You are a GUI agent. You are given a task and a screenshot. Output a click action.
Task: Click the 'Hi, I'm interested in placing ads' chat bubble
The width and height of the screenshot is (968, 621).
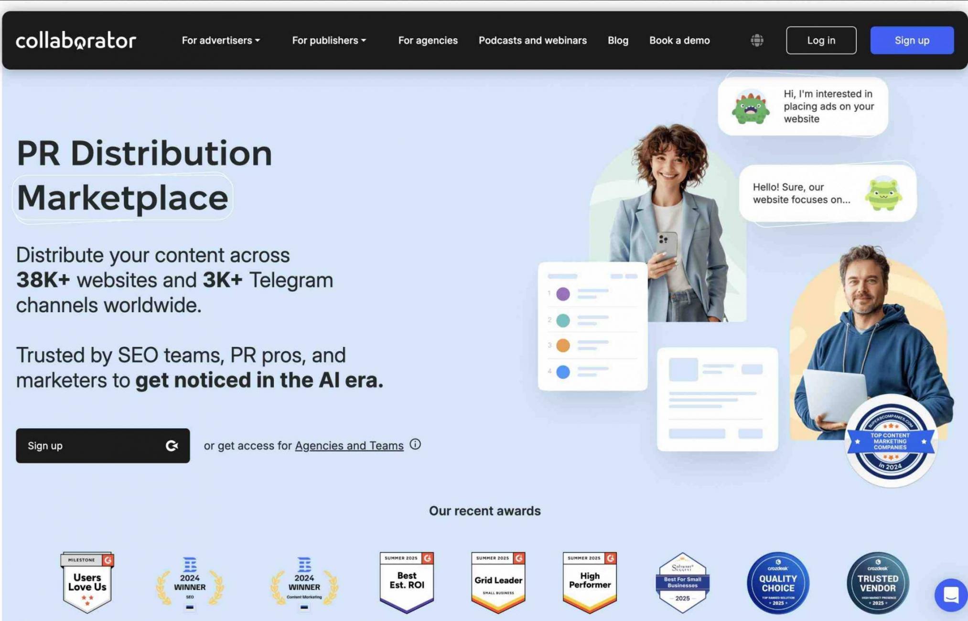(x=803, y=106)
